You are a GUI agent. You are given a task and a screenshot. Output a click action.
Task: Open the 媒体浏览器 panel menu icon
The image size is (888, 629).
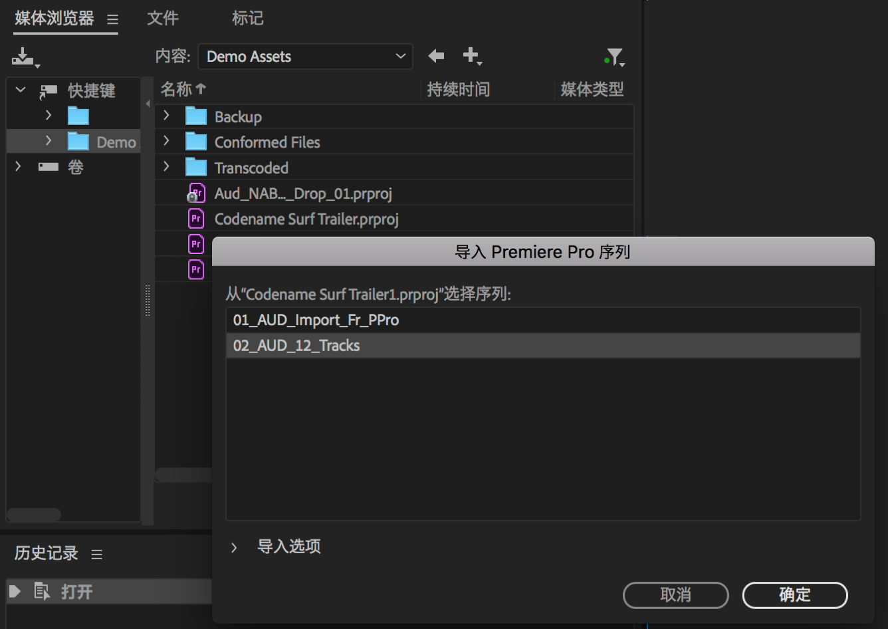coord(113,20)
